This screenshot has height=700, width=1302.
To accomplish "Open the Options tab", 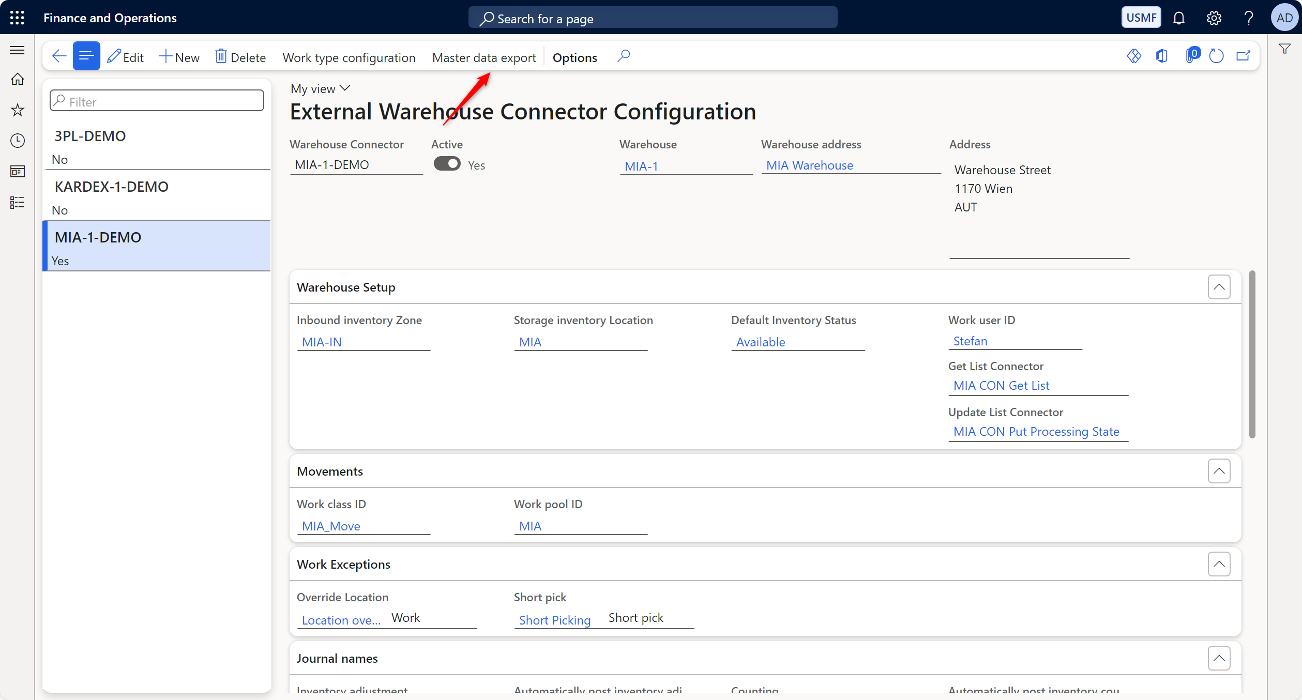I will [574, 57].
